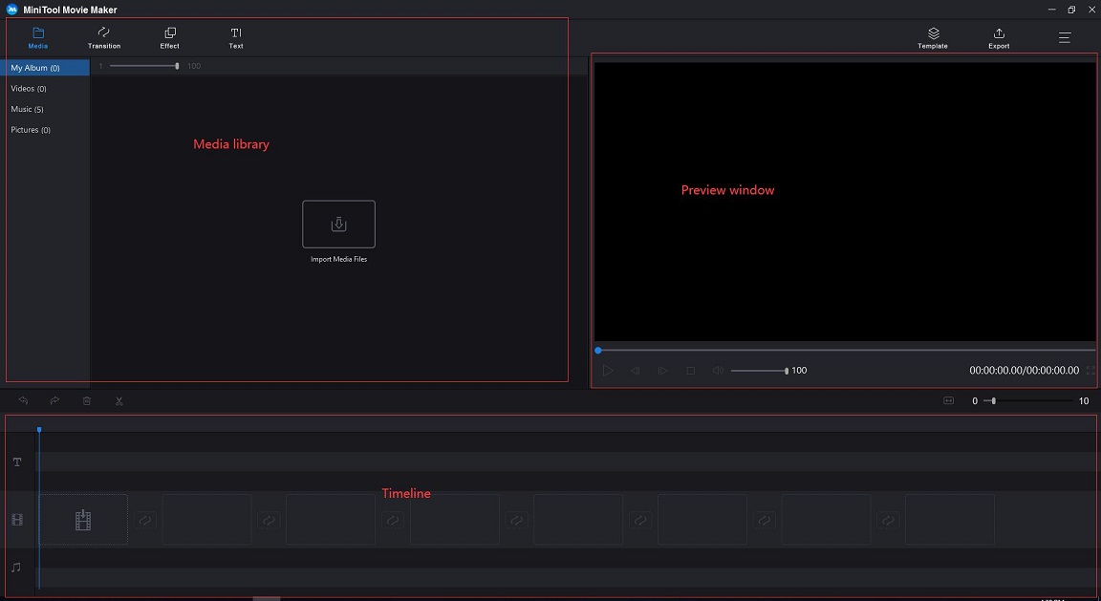The width and height of the screenshot is (1101, 601).
Task: Click the playhead marker on the timeline
Action: click(x=39, y=430)
